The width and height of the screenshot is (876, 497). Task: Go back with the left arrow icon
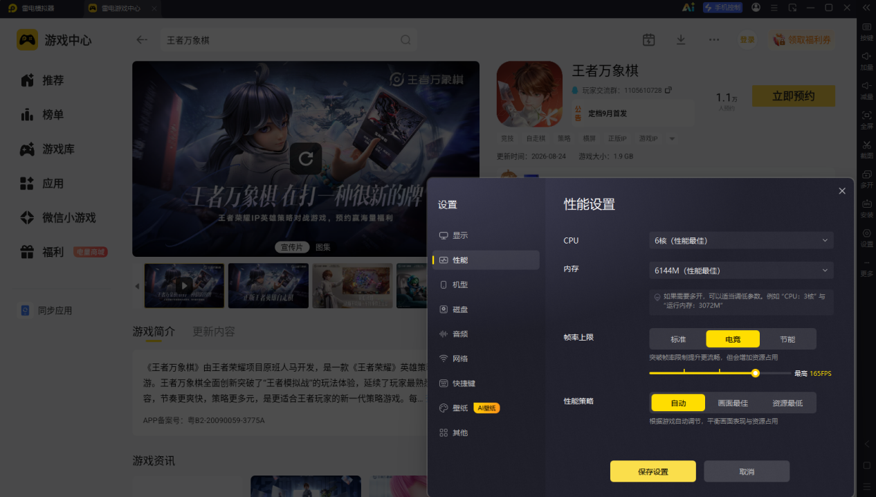point(142,40)
